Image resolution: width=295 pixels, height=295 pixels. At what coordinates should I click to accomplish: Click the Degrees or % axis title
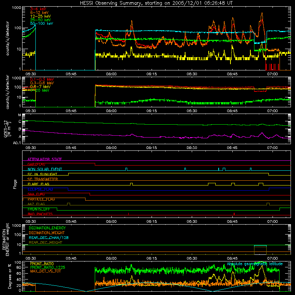coord(10,277)
